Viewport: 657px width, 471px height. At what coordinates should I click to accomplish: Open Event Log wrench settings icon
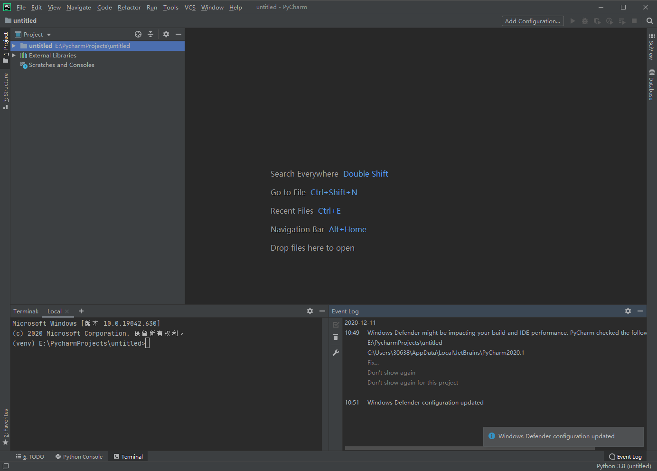(x=336, y=353)
